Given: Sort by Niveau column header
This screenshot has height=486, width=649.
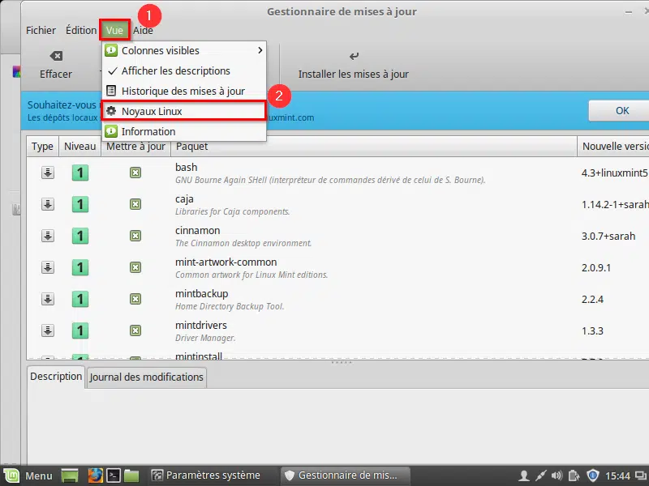Looking at the screenshot, I should point(80,147).
